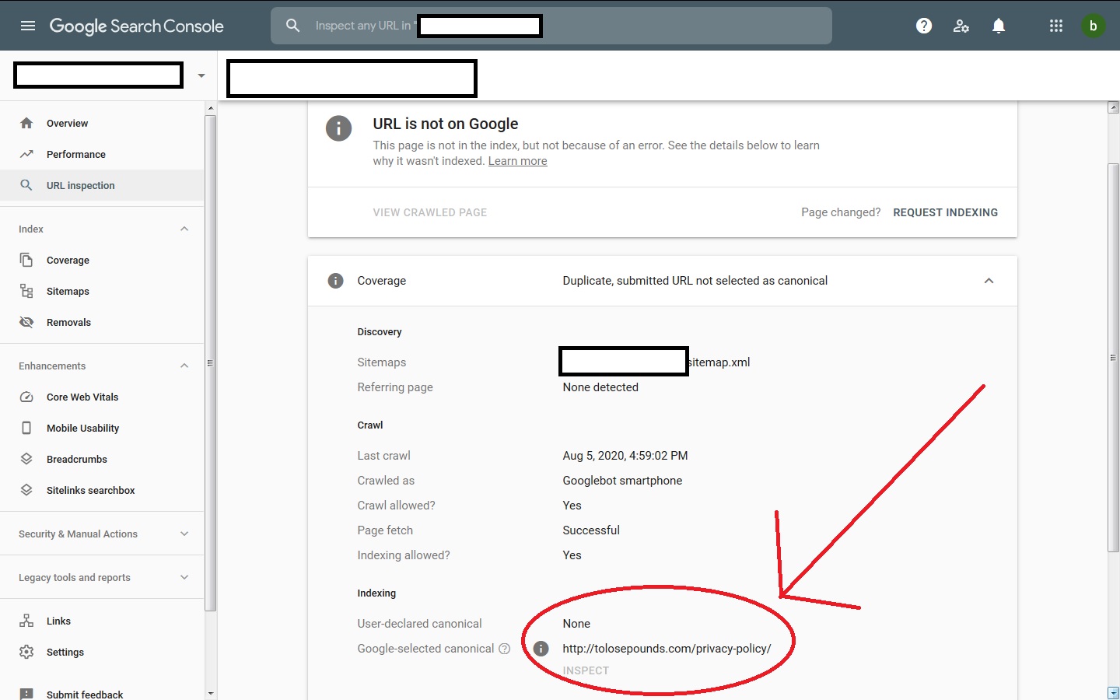Click the Settings gear icon

pyautogui.click(x=26, y=652)
